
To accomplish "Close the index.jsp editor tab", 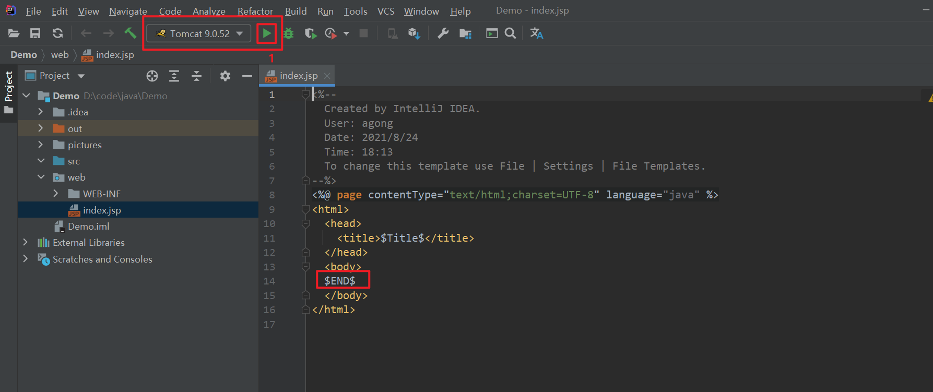I will 327,76.
